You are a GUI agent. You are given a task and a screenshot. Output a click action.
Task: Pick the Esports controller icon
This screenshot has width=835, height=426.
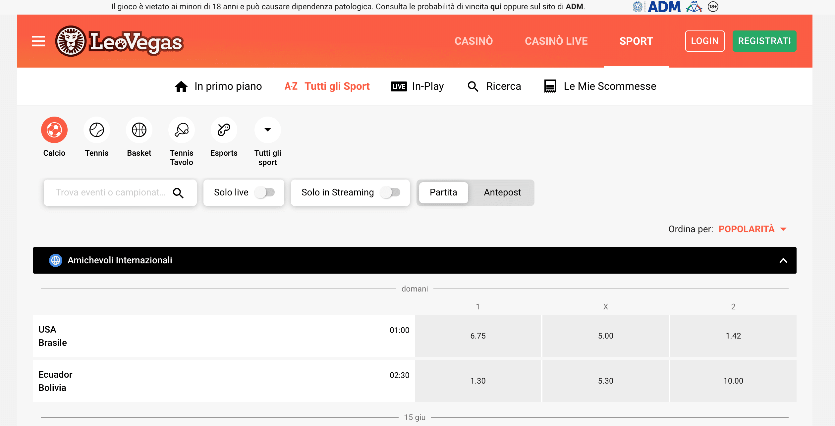click(x=224, y=130)
